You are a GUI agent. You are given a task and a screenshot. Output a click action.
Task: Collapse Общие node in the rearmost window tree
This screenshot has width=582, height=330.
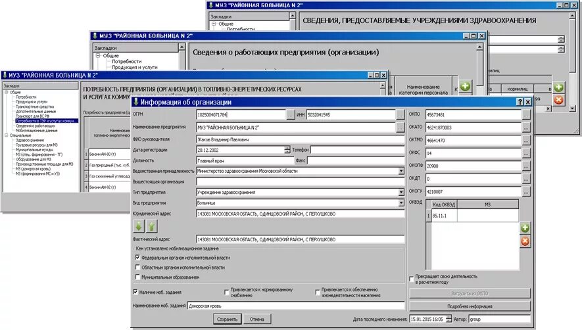tap(214, 24)
